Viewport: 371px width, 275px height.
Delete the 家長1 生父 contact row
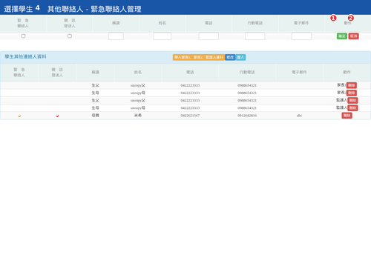[x=352, y=85]
